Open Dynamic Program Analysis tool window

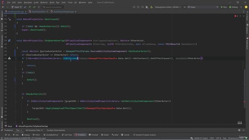pos(144,135)
